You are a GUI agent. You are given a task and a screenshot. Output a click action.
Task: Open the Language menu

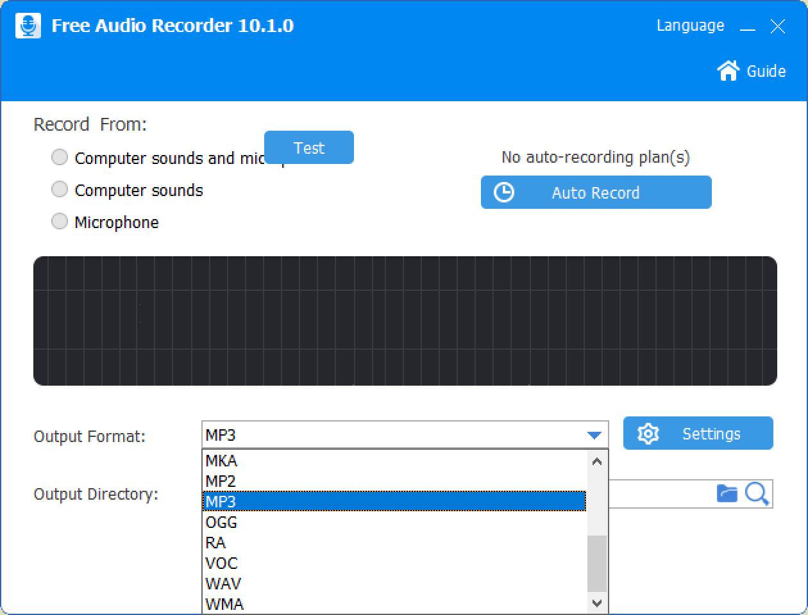pos(690,26)
